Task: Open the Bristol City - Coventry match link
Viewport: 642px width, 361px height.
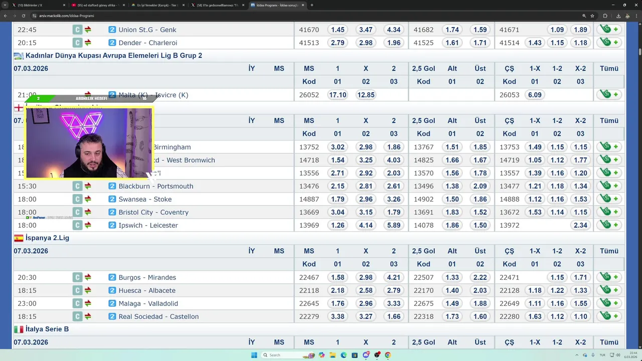Action: point(153,212)
